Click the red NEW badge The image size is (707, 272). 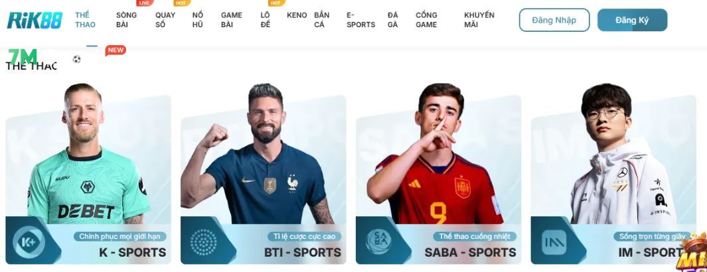(116, 50)
